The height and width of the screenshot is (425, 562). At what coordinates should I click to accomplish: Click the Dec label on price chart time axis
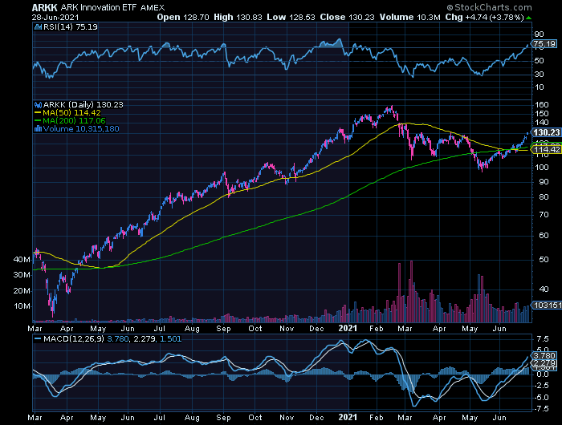[316, 328]
